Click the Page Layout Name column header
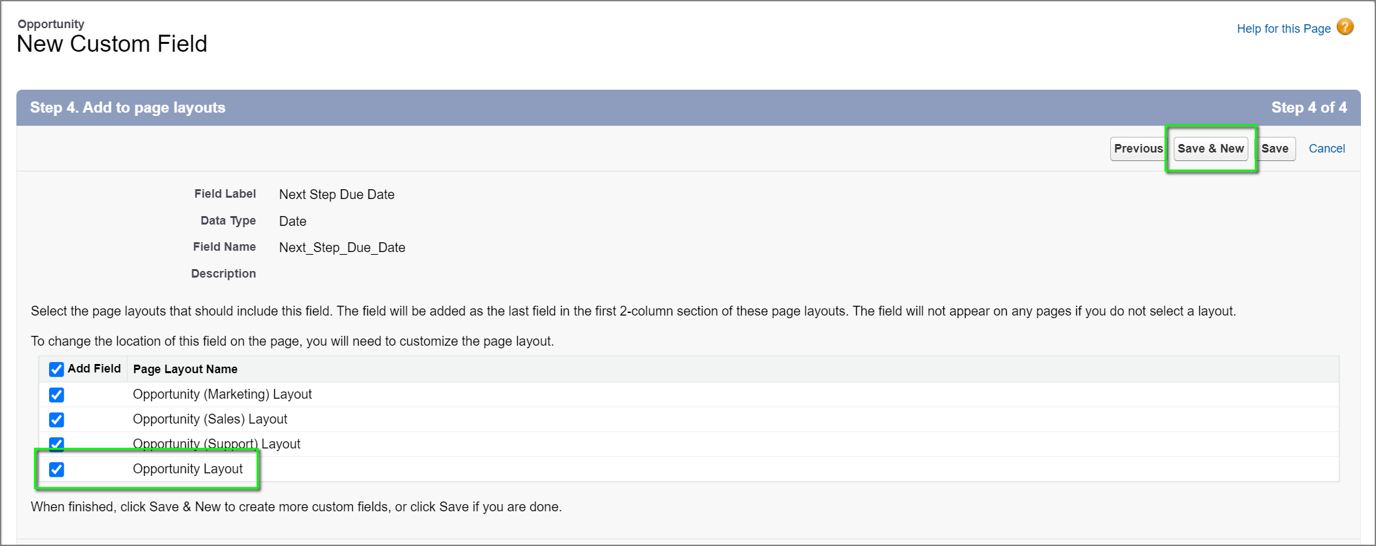Screen dimensions: 1376x546 185,369
